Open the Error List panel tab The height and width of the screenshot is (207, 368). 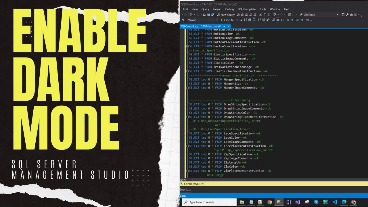click(185, 190)
